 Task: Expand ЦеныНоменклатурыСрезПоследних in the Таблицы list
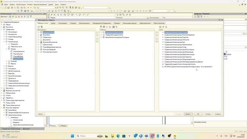coord(101,37)
